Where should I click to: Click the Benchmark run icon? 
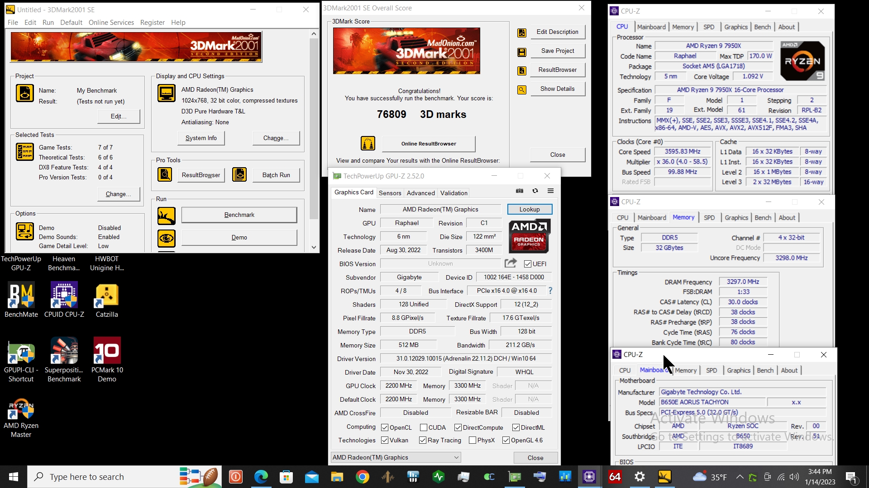pyautogui.click(x=166, y=216)
